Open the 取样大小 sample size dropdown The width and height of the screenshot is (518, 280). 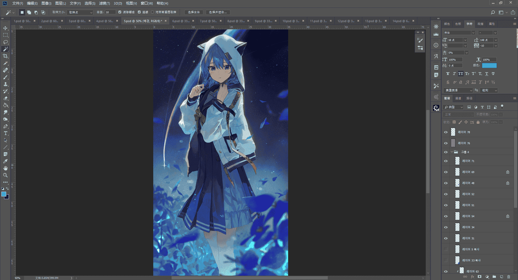coord(80,12)
